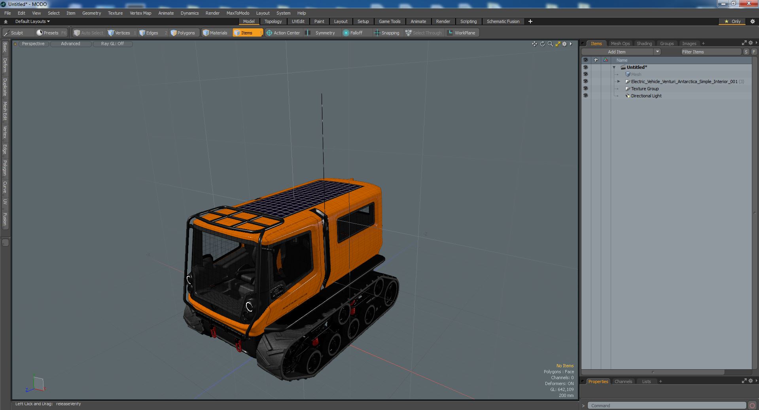Open the Presets browser

(51, 33)
